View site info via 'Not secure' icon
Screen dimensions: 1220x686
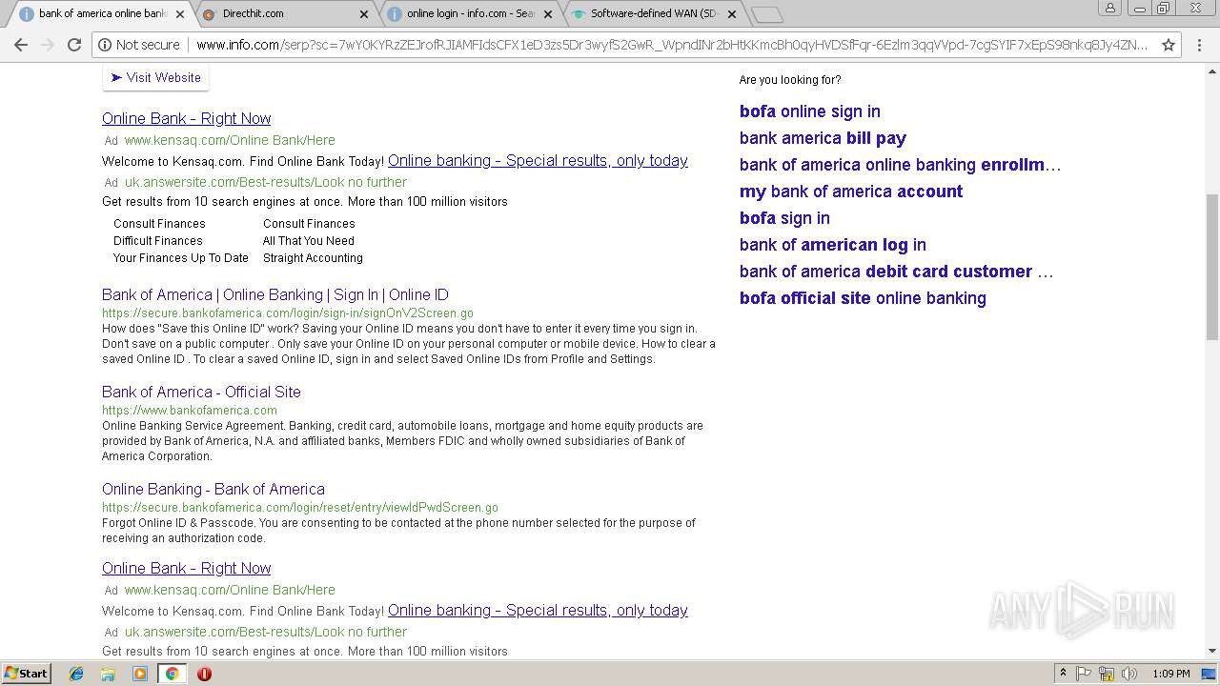point(139,45)
